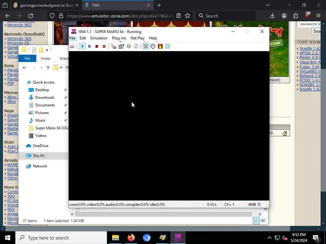
Task: Open the Plug-ins menu
Action: pyautogui.click(x=119, y=38)
